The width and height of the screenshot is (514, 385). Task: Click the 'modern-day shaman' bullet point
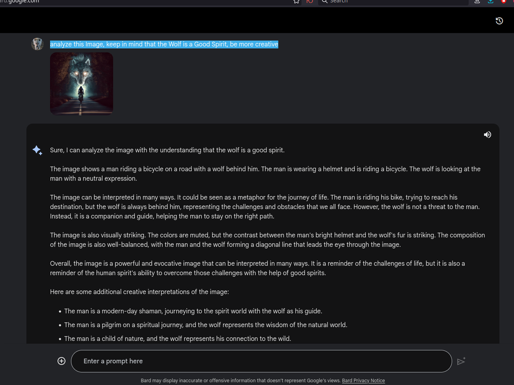click(x=193, y=311)
